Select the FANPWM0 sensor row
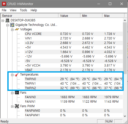128x124 pixels. (x=74, y=111)
